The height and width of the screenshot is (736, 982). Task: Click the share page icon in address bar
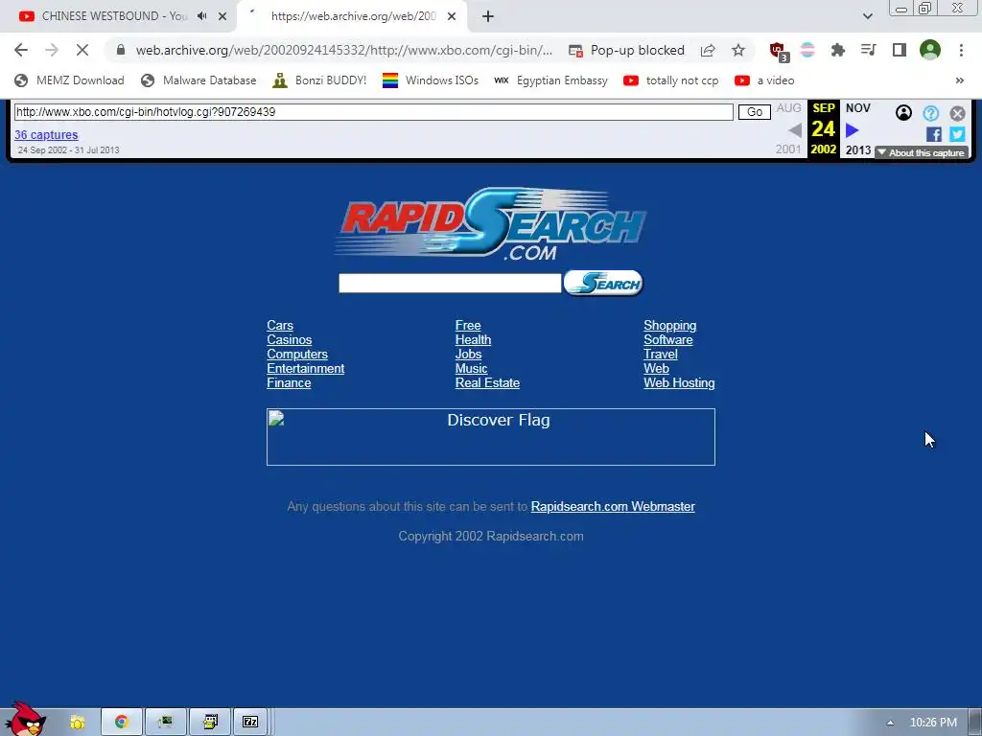708,50
